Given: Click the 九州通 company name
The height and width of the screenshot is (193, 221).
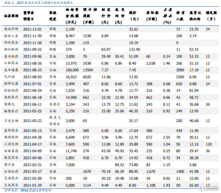Looking at the screenshot, I should pyautogui.click(x=9, y=77).
